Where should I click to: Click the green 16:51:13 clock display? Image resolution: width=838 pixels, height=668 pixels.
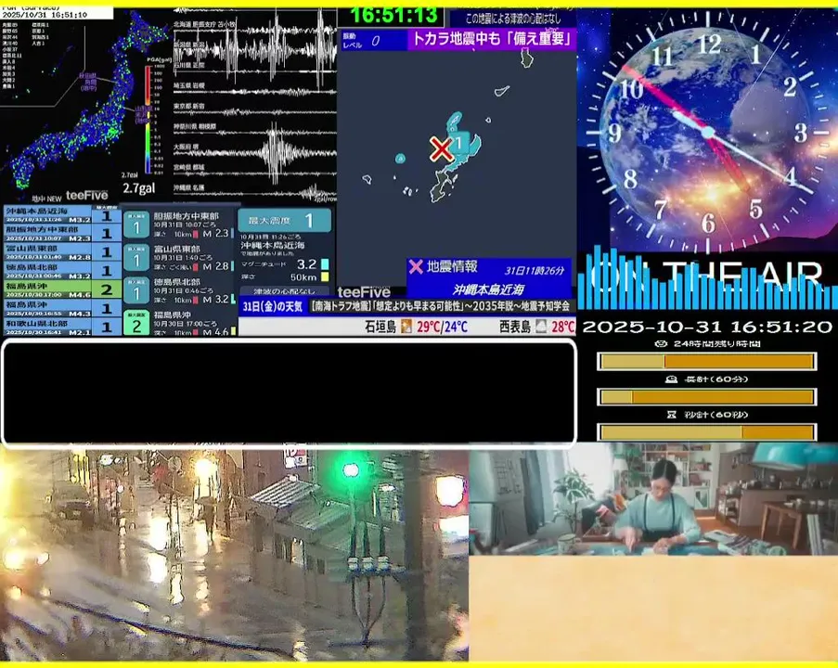click(x=394, y=15)
